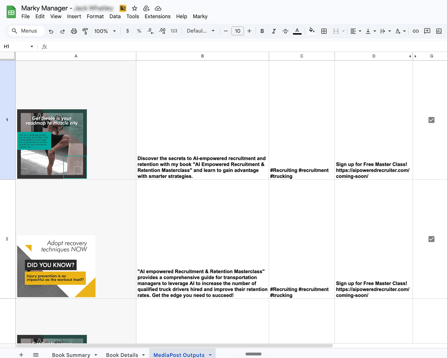Open more number formats 123
Viewport: 447px width, 358px height.
pyautogui.click(x=174, y=31)
